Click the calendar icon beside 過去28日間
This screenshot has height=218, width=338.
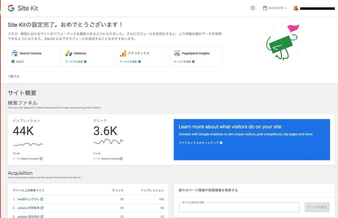(x=264, y=8)
